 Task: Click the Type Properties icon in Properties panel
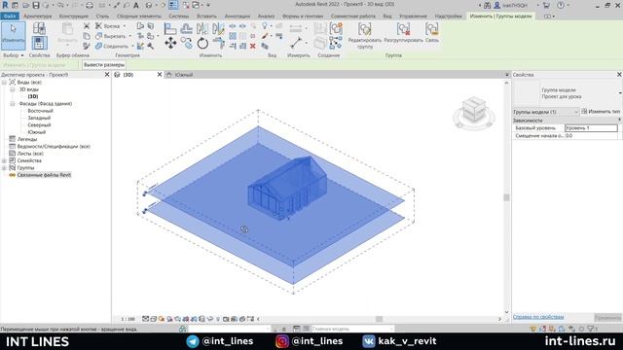coord(39,28)
